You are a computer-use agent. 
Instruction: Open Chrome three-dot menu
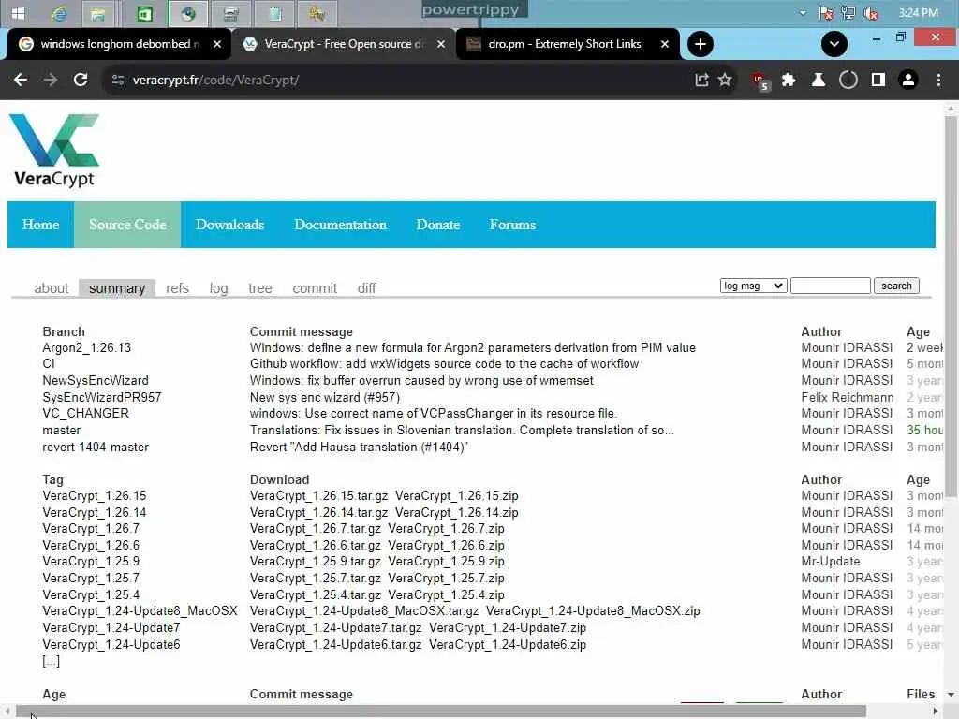pyautogui.click(x=938, y=81)
